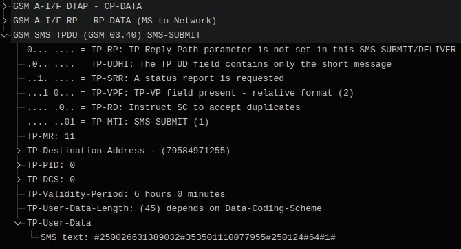The height and width of the screenshot is (249, 461).
Task: Click the TP-Destination-Address 79584971255 row
Action: [129, 151]
